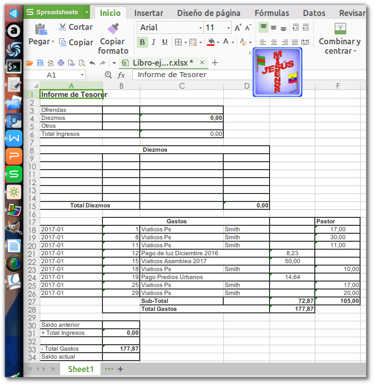
Task: Open the Diseño de página tab
Action: click(x=209, y=13)
